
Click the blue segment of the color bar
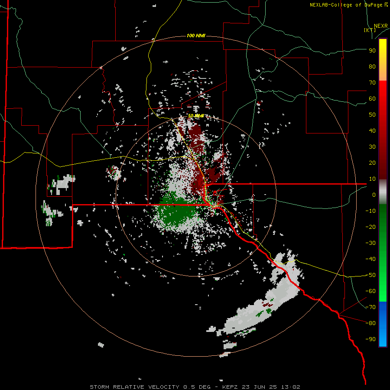[x=383, y=324]
